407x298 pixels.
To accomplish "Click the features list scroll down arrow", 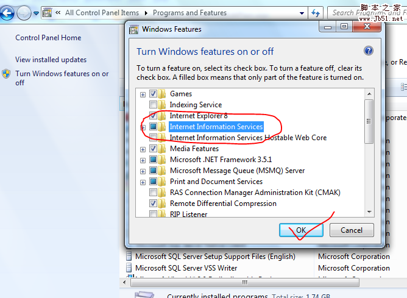I will [x=369, y=212].
